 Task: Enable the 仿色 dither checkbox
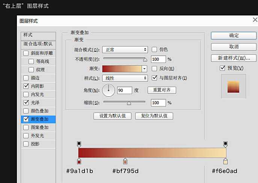tap(154, 49)
